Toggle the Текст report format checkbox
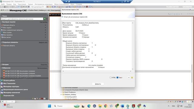Viewport: 194px width, 109px height. tap(117, 78)
